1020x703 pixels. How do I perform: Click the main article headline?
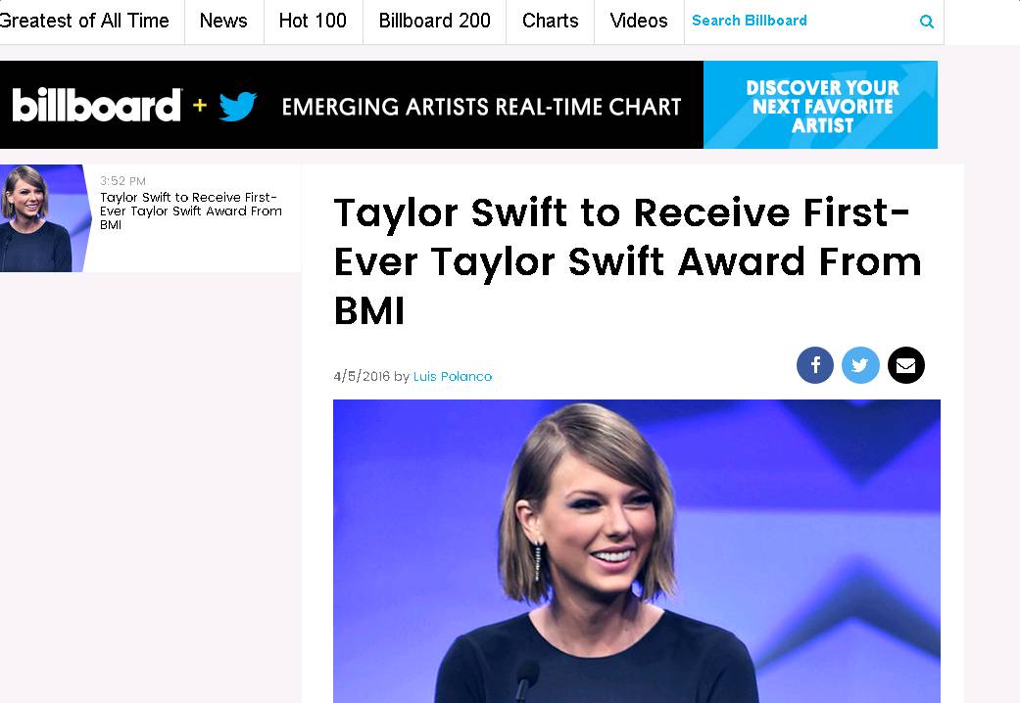coord(627,261)
